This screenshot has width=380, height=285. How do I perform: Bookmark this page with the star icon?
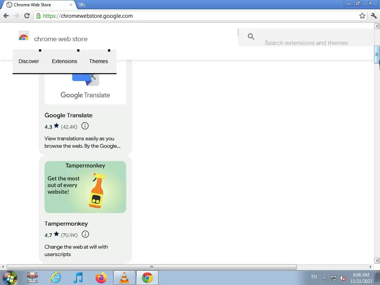click(362, 16)
